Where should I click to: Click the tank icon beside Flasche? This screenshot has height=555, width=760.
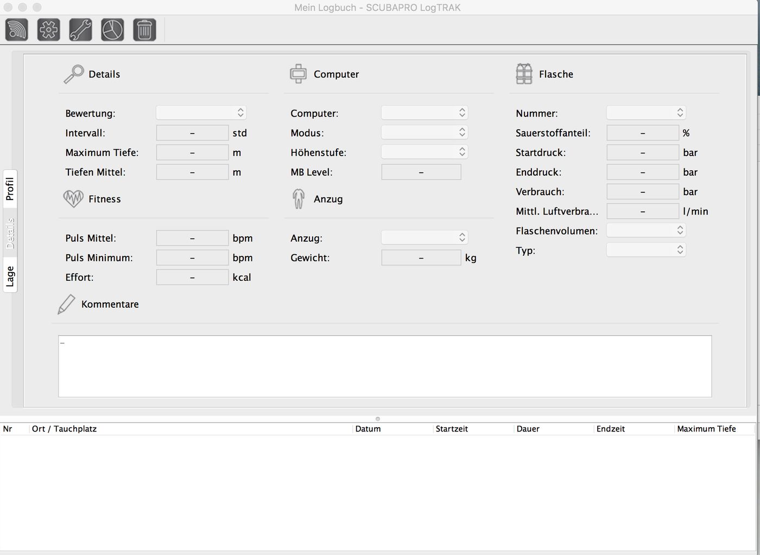tap(524, 74)
